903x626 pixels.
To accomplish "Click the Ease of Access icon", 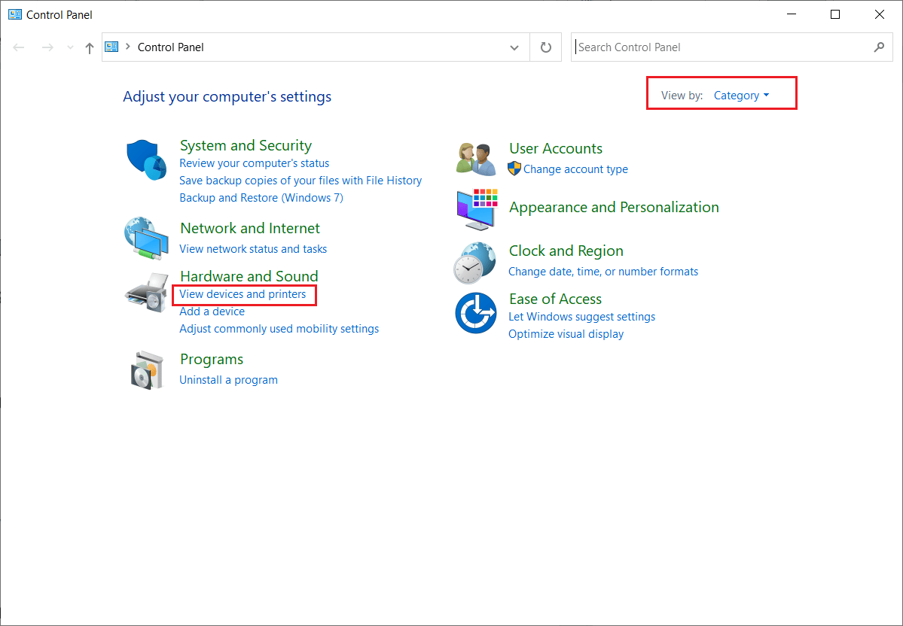I will [475, 311].
